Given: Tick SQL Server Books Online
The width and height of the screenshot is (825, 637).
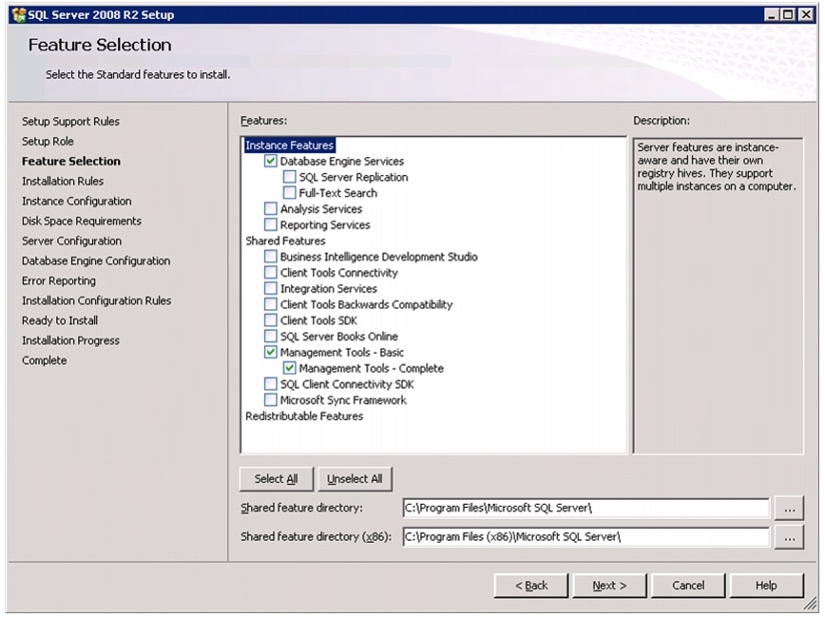Looking at the screenshot, I should [x=271, y=337].
